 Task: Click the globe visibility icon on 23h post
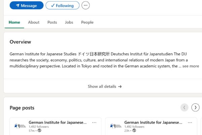pyautogui.click(x=134, y=131)
